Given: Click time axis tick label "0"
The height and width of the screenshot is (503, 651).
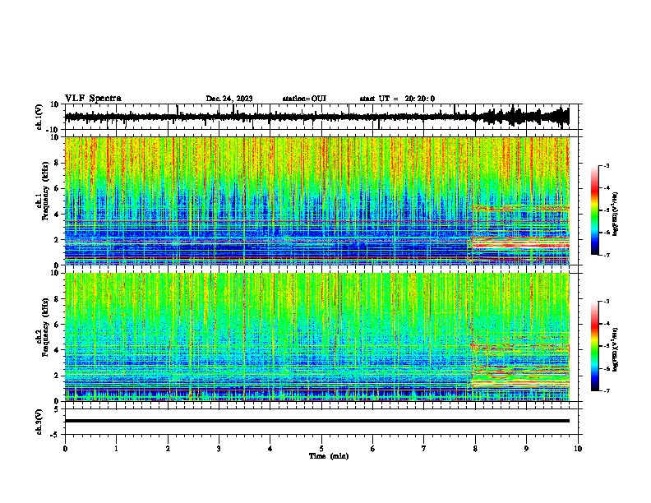Looking at the screenshot, I should 65,449.
